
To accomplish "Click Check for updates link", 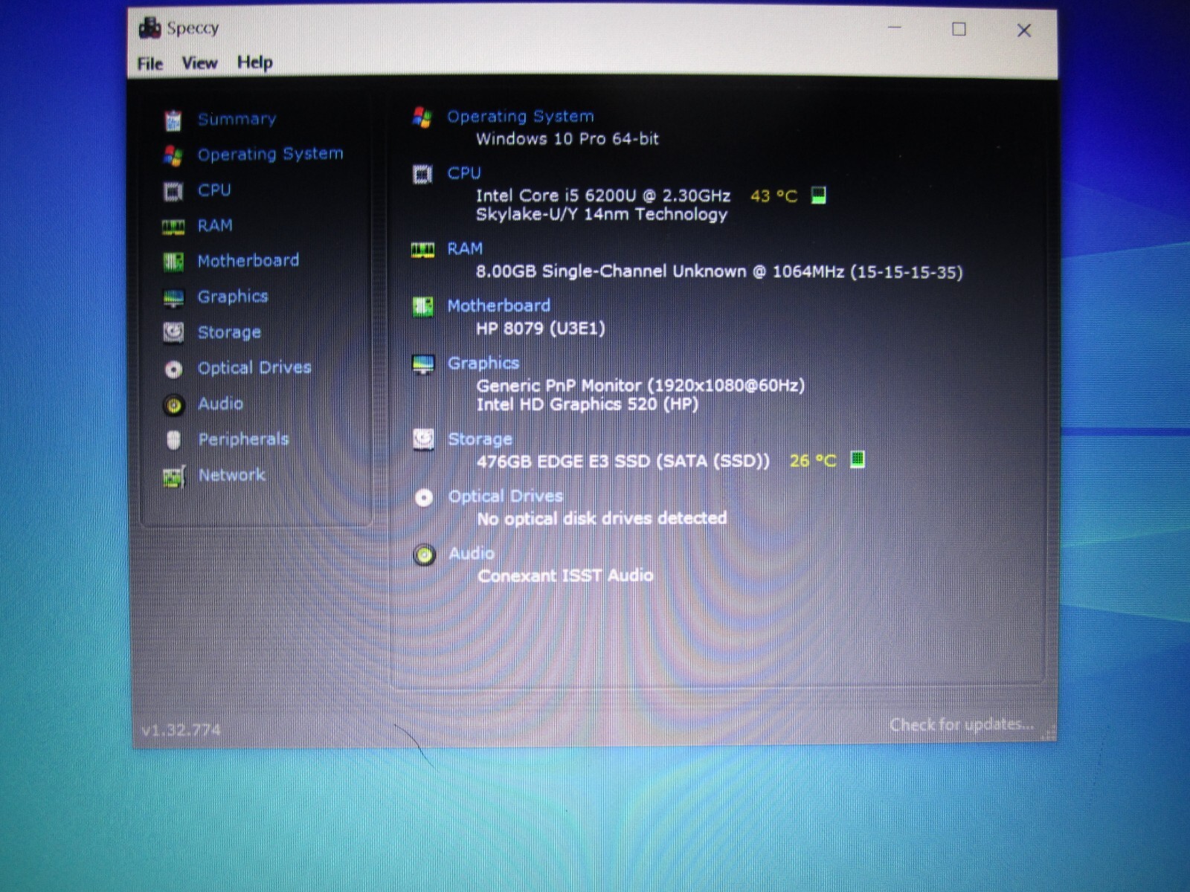I will point(961,725).
